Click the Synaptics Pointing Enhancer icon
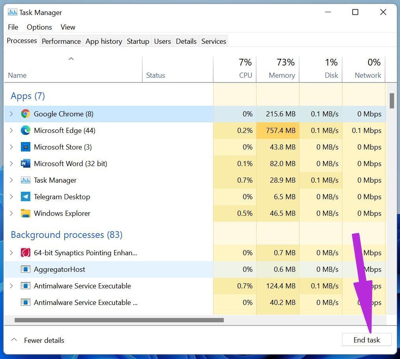This screenshot has width=400, height=359. [x=26, y=253]
